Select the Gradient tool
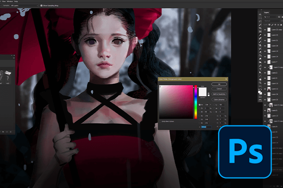Viewport: 283px width, 188px height. (x=260, y=55)
